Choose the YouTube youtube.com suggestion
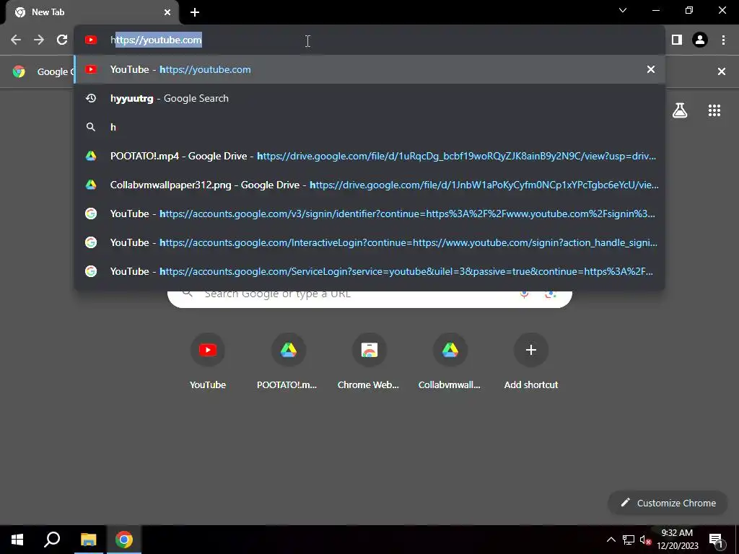Image resolution: width=739 pixels, height=554 pixels. pos(369,70)
